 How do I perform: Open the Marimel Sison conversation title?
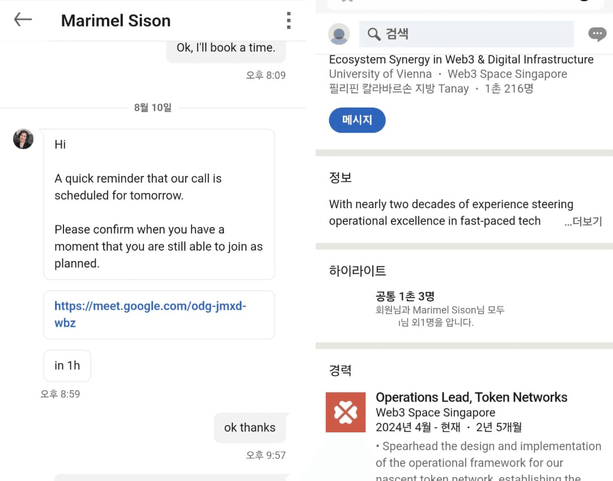[116, 21]
